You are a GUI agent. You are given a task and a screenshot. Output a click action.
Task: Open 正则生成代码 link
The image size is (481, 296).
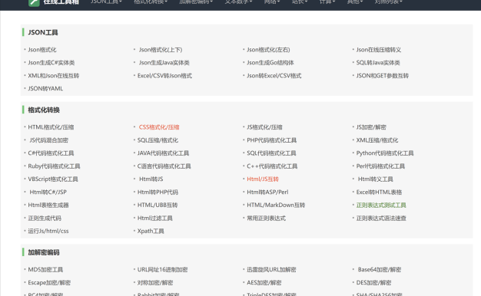[45, 219]
